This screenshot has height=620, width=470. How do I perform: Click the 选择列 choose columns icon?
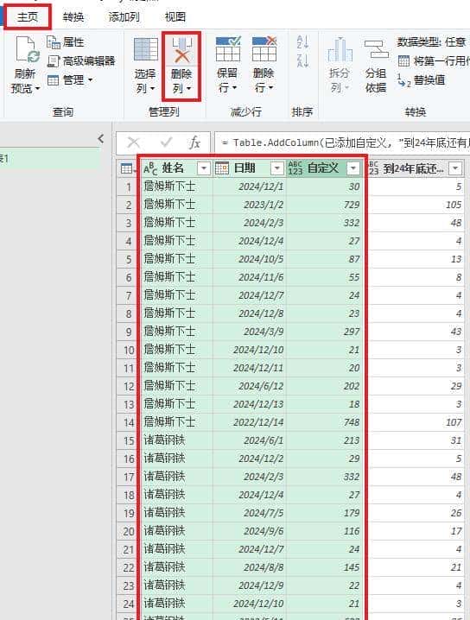pyautogui.click(x=146, y=49)
